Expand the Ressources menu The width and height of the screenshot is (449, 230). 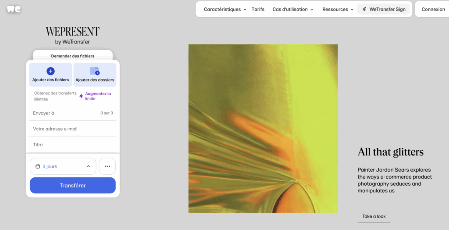[x=338, y=9]
